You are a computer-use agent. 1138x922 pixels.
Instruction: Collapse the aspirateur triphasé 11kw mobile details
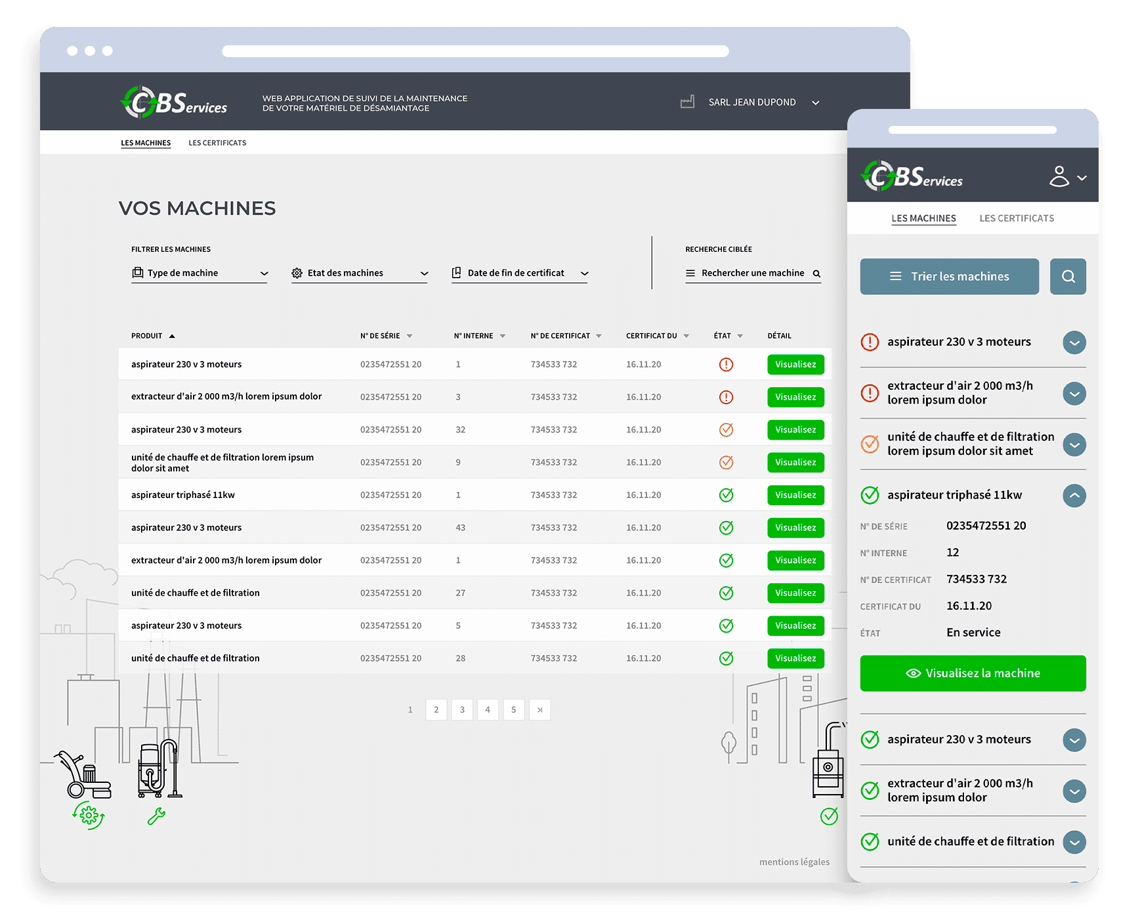(x=1074, y=495)
